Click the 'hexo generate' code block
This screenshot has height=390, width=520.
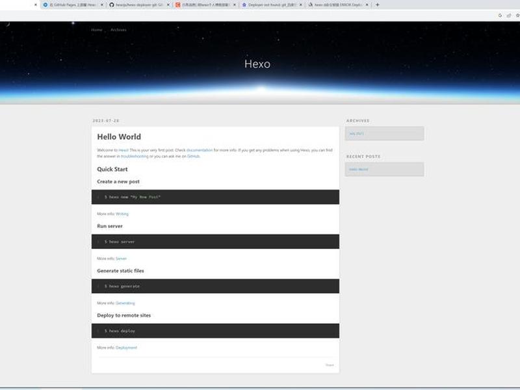pos(215,286)
